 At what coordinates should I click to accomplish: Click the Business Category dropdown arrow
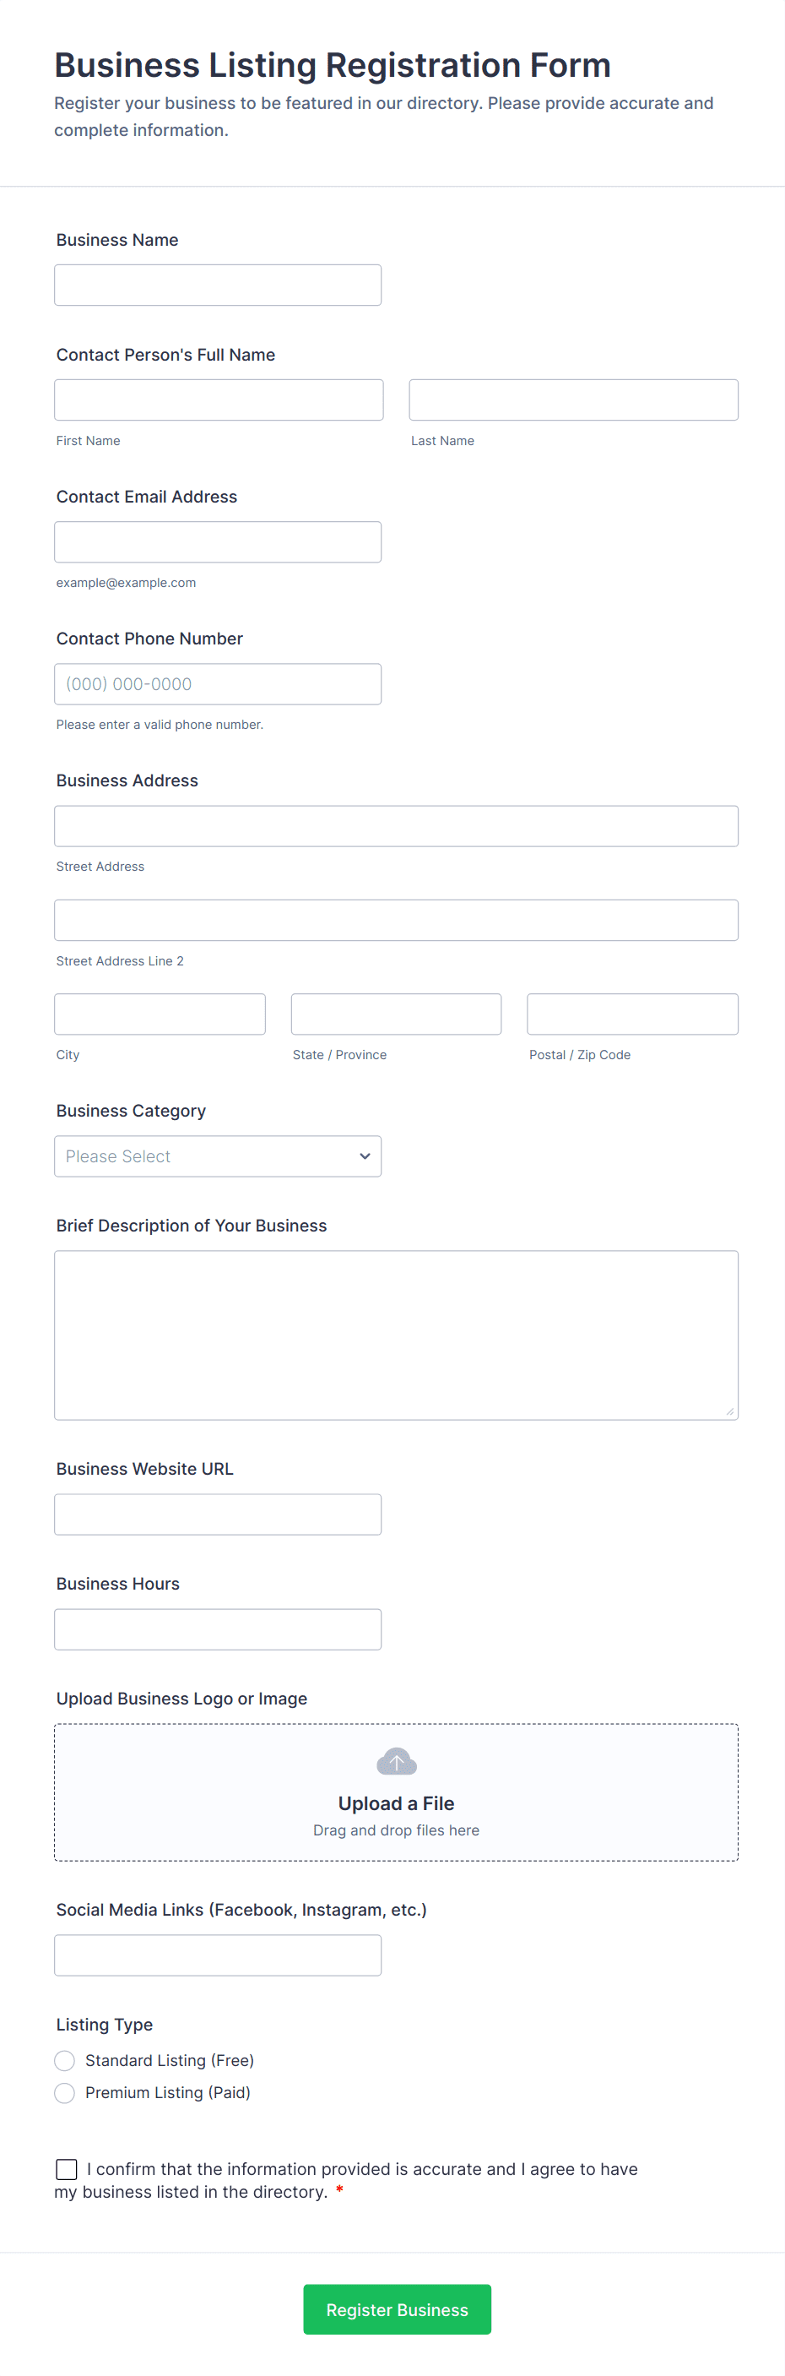pos(365,1155)
